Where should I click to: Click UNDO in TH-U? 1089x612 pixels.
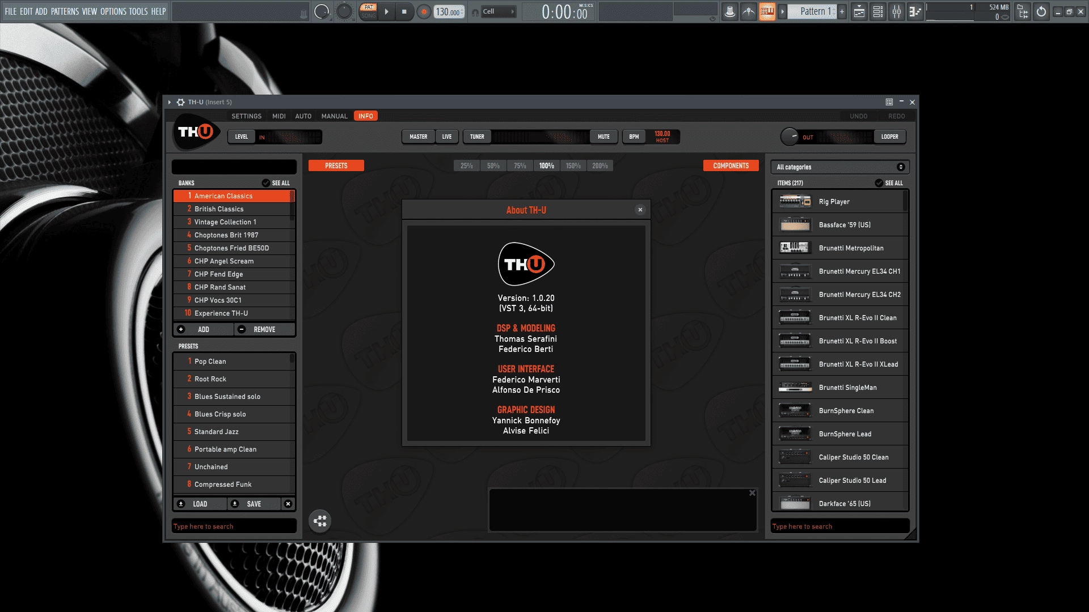point(859,116)
